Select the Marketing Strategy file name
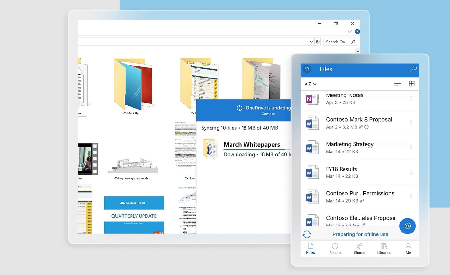 pyautogui.click(x=350, y=144)
